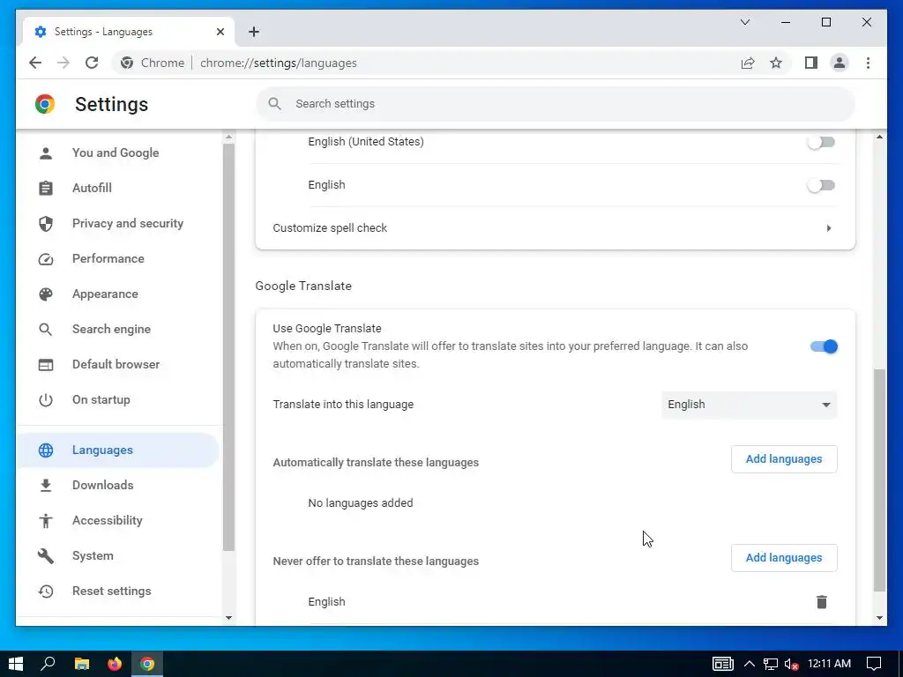903x677 pixels.
Task: Toggle English (United States) spell check
Action: (x=821, y=142)
